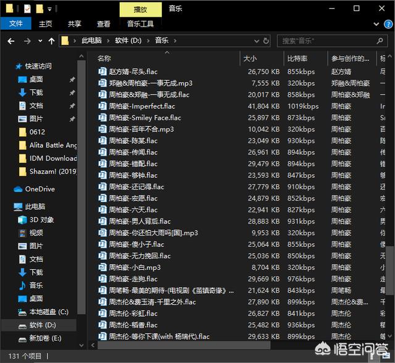Open the Alita Battle Angel folder
This screenshot has height=363, width=395.
click(x=53, y=145)
